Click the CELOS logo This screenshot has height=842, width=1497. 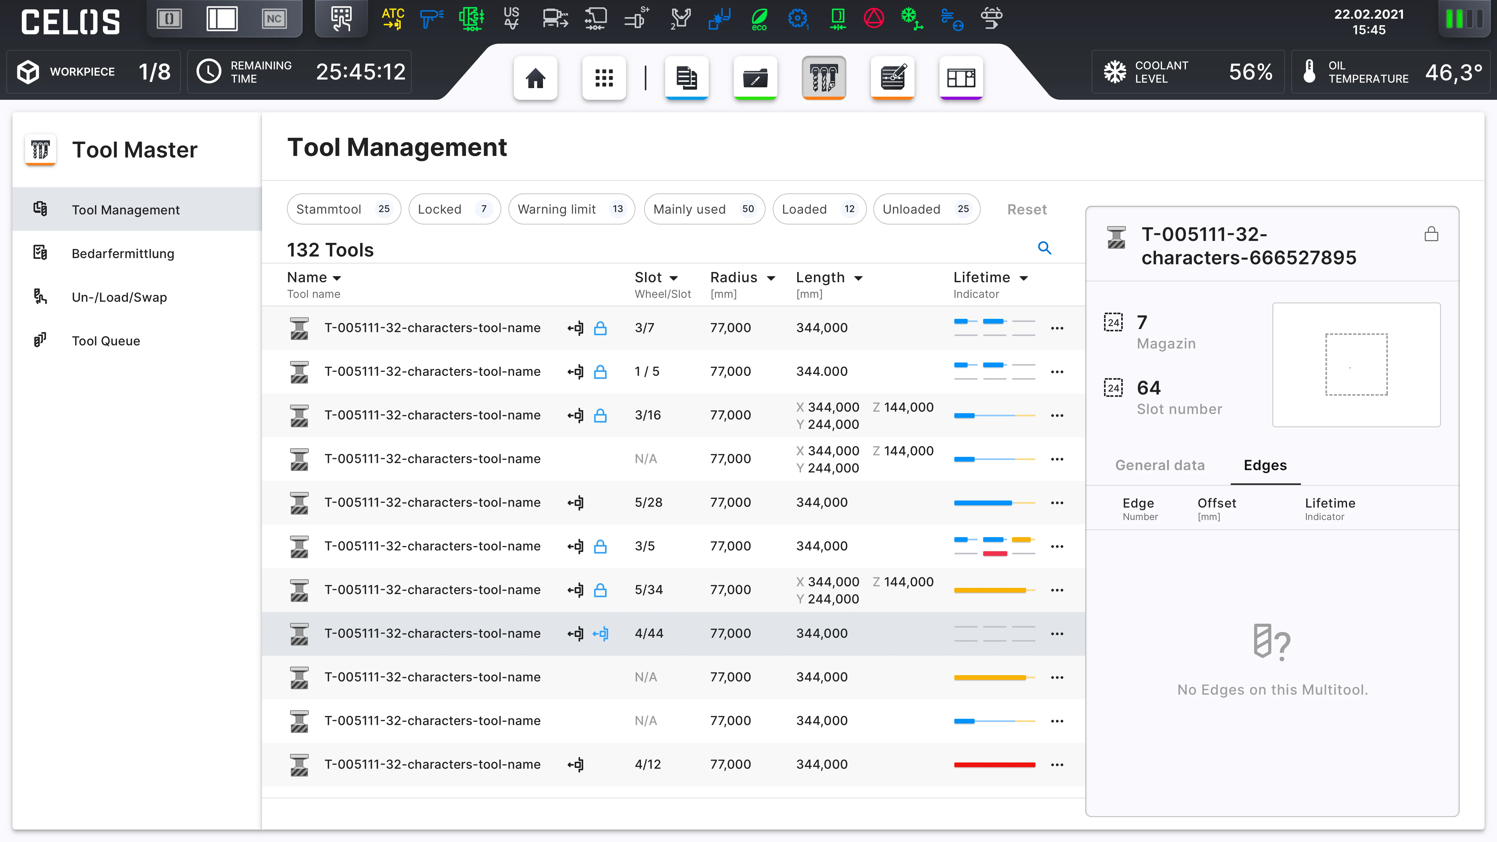(x=70, y=22)
